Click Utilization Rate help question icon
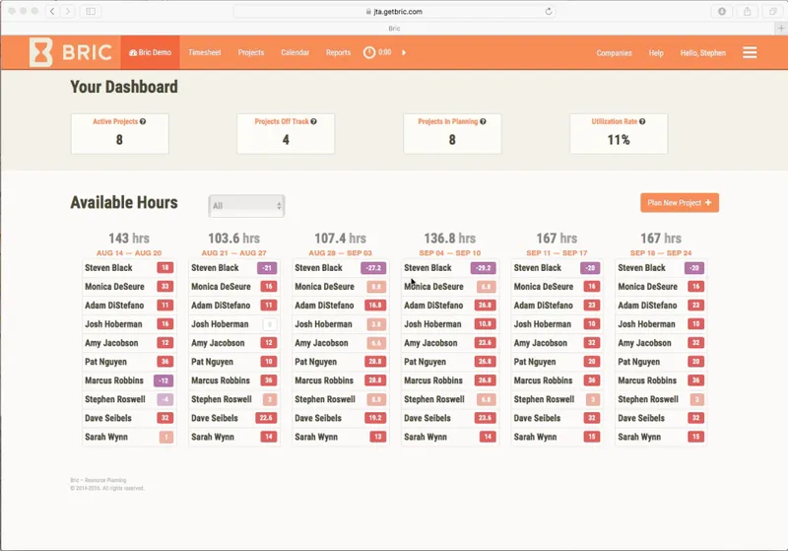 coord(642,121)
